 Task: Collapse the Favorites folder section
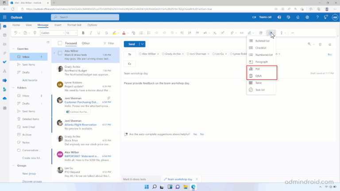[x=13, y=49]
